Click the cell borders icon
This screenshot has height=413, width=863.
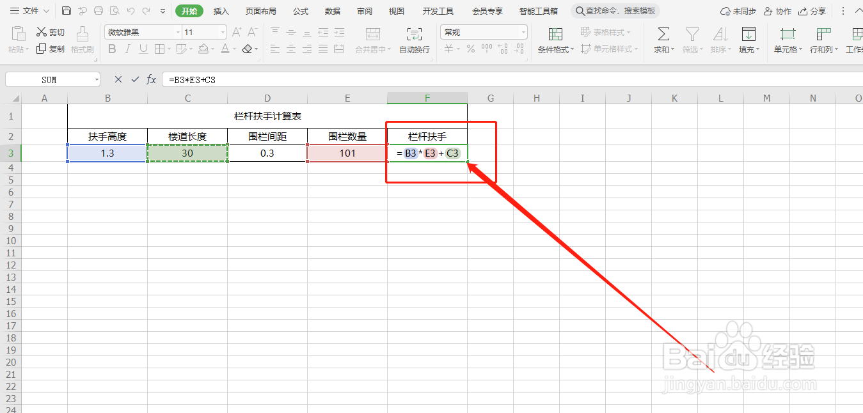(x=158, y=49)
